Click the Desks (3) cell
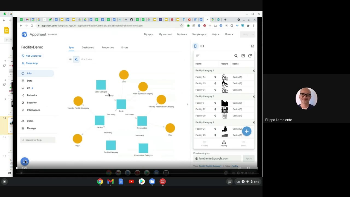 click(x=237, y=109)
